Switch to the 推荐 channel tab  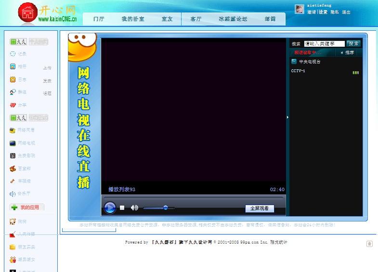pos(347,52)
